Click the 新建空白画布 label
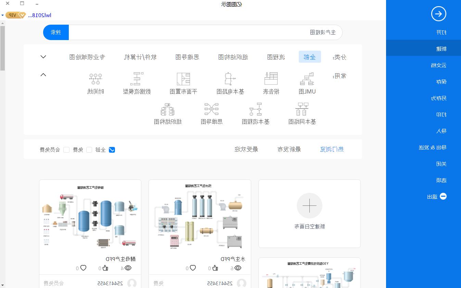 [x=309, y=226]
